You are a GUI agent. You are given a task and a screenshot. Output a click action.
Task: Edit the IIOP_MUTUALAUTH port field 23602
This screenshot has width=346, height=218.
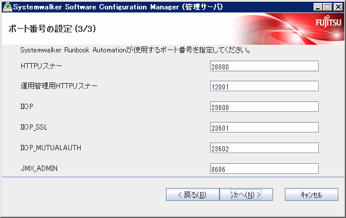[264, 148]
